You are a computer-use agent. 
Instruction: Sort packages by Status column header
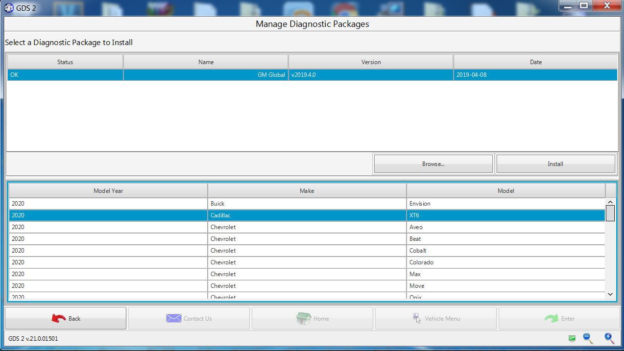65,62
